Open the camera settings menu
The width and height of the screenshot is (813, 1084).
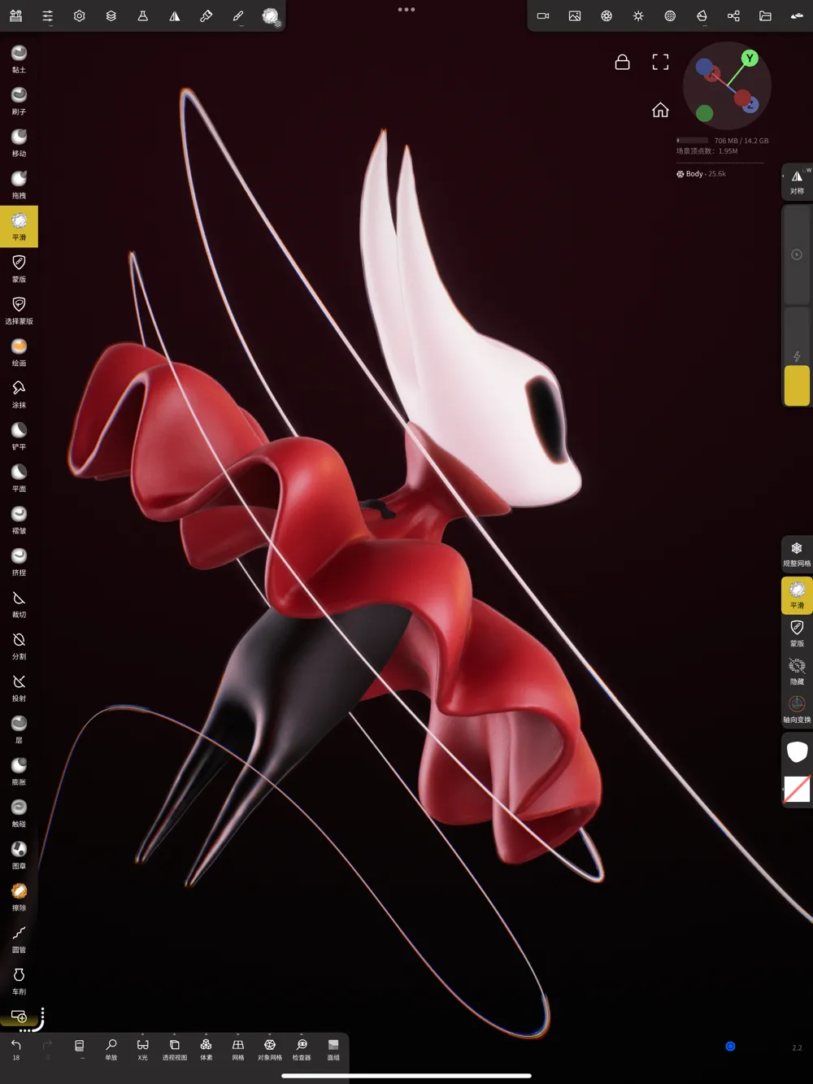(543, 15)
